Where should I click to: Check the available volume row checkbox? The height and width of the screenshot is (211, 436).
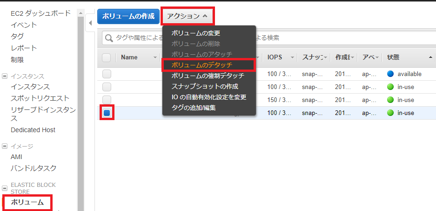[x=107, y=74]
